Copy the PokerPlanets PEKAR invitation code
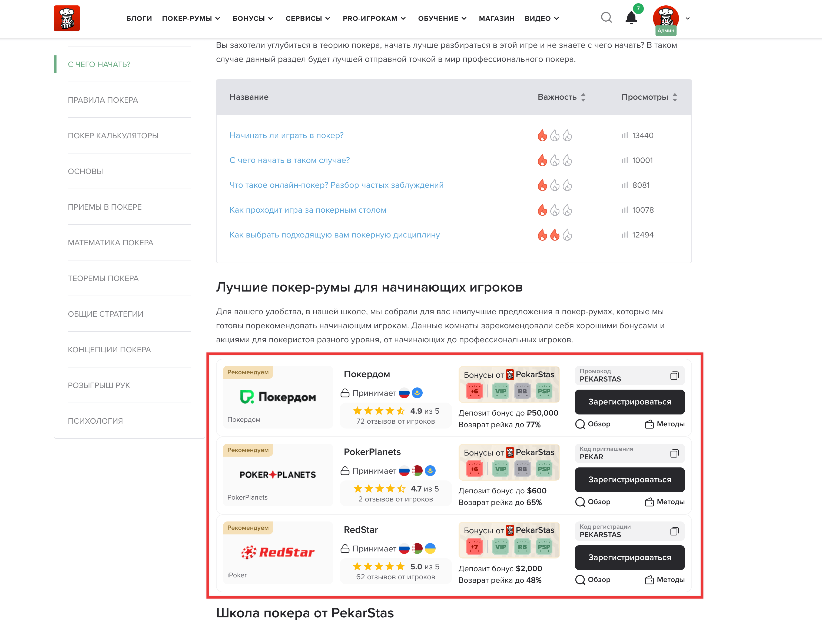The image size is (822, 629). click(x=674, y=453)
